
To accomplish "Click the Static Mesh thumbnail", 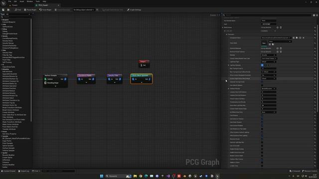I will tap(264, 43).
